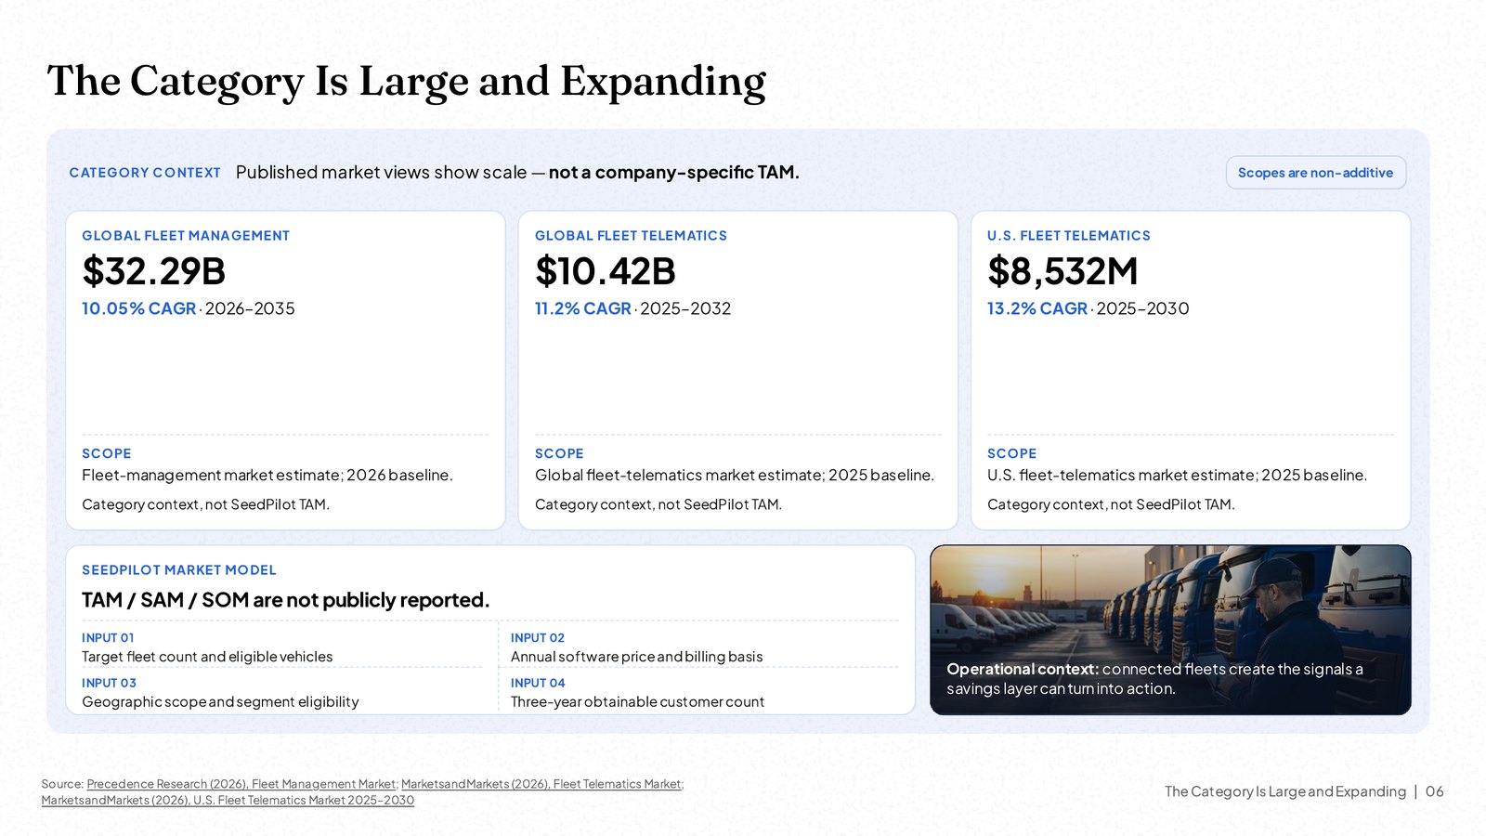Open the MarketsandMarkets Fleet Telematics Market link

pyautogui.click(x=541, y=784)
